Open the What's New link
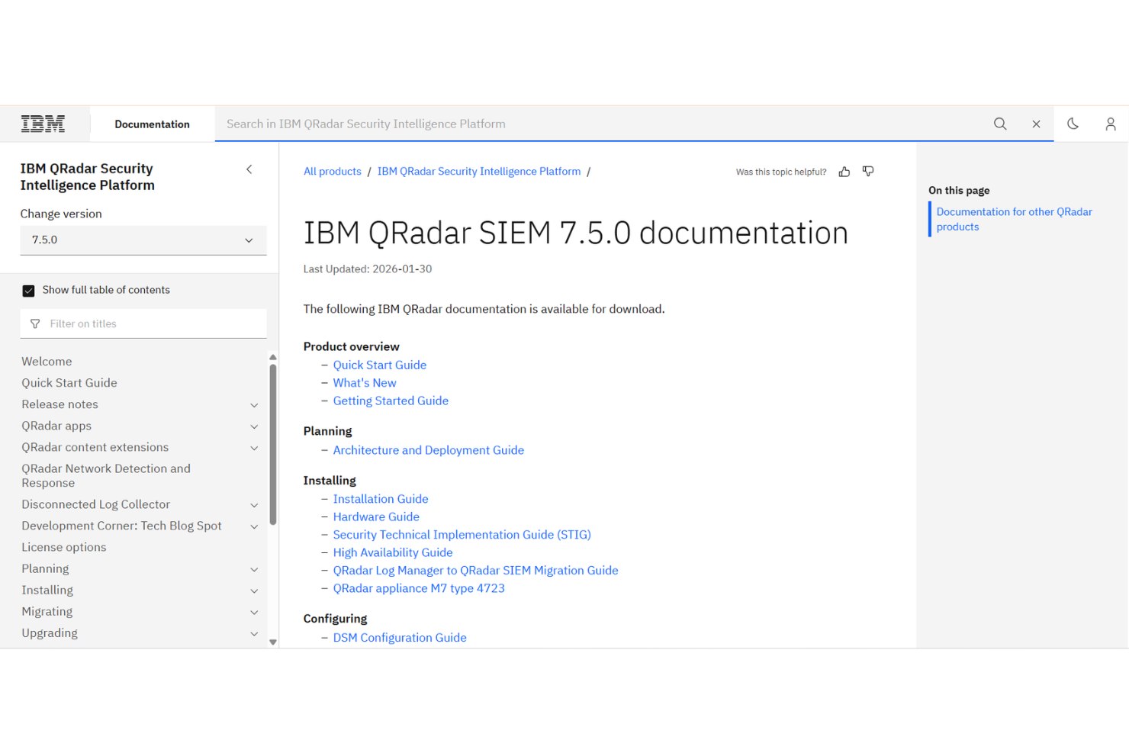 (365, 382)
